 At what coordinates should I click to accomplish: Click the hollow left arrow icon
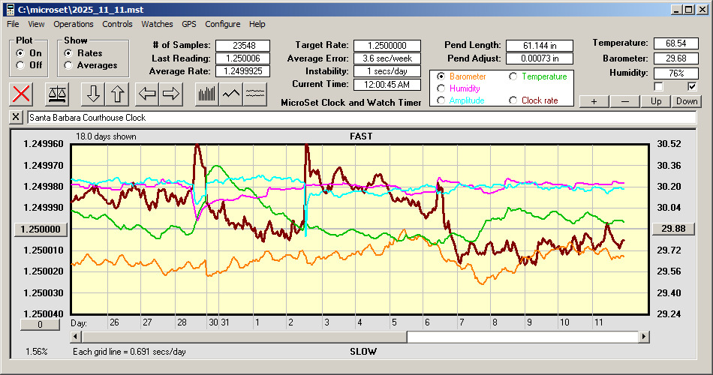pos(147,94)
